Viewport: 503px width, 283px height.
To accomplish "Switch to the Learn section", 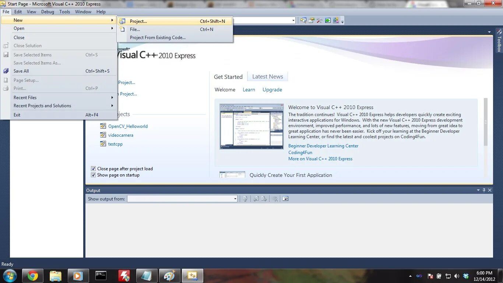I will 249,90.
